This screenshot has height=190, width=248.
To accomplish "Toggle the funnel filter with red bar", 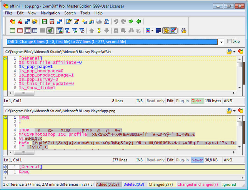I will 67,31.
